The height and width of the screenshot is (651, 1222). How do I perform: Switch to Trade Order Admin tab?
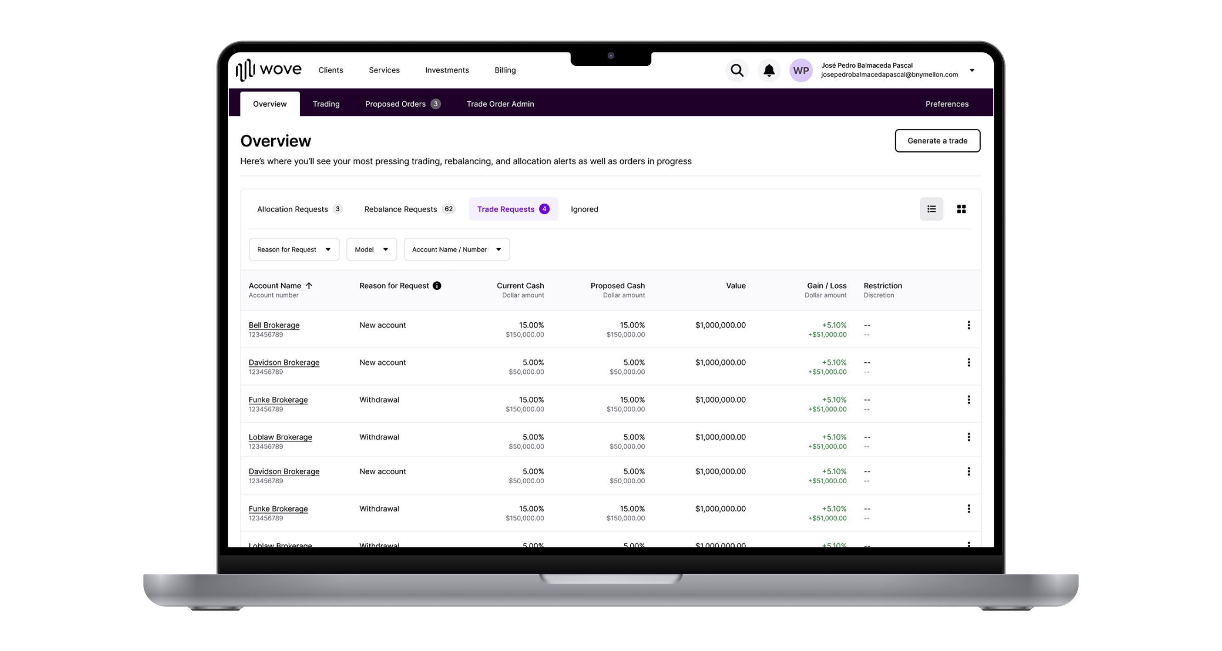[x=500, y=104]
